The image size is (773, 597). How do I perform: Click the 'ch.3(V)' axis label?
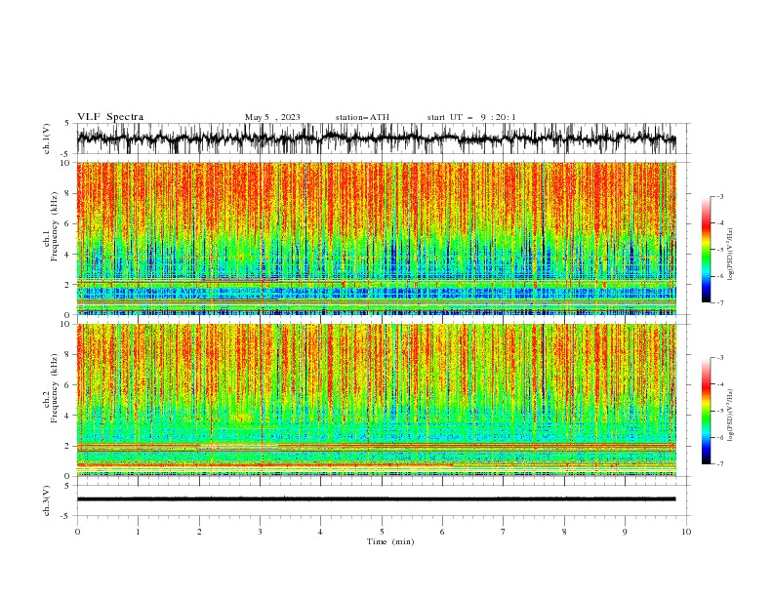pyautogui.click(x=47, y=500)
